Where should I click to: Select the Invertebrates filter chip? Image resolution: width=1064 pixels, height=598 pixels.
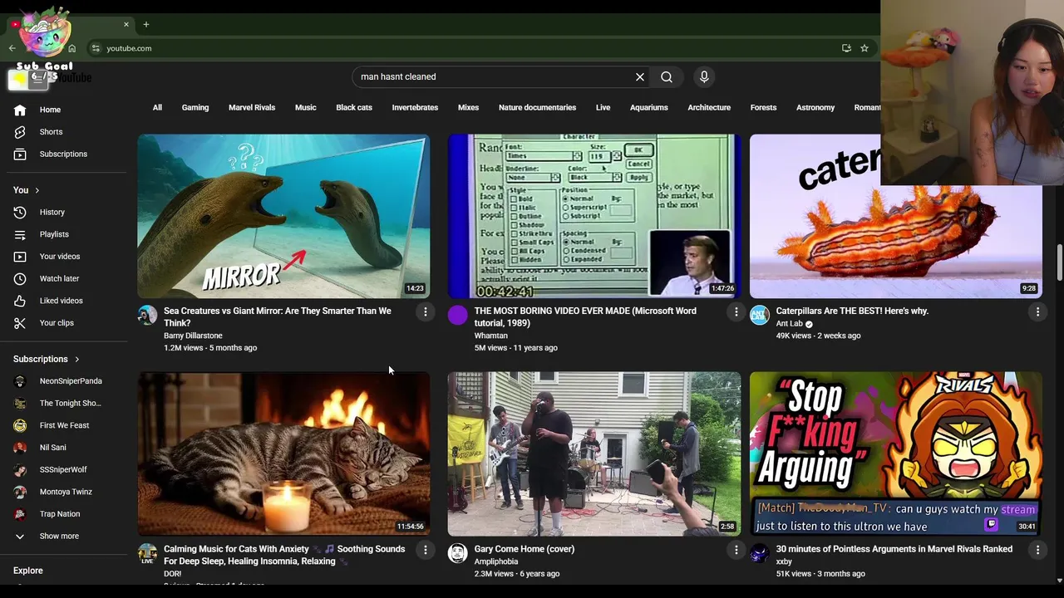[x=415, y=107]
